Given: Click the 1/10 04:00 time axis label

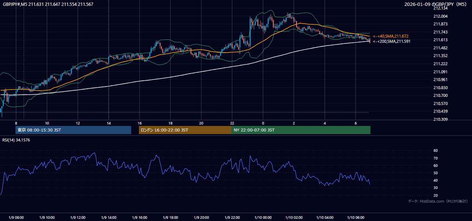Looking at the screenshot, I should point(325,218).
